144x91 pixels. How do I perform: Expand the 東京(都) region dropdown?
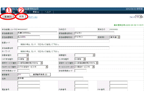115,37
